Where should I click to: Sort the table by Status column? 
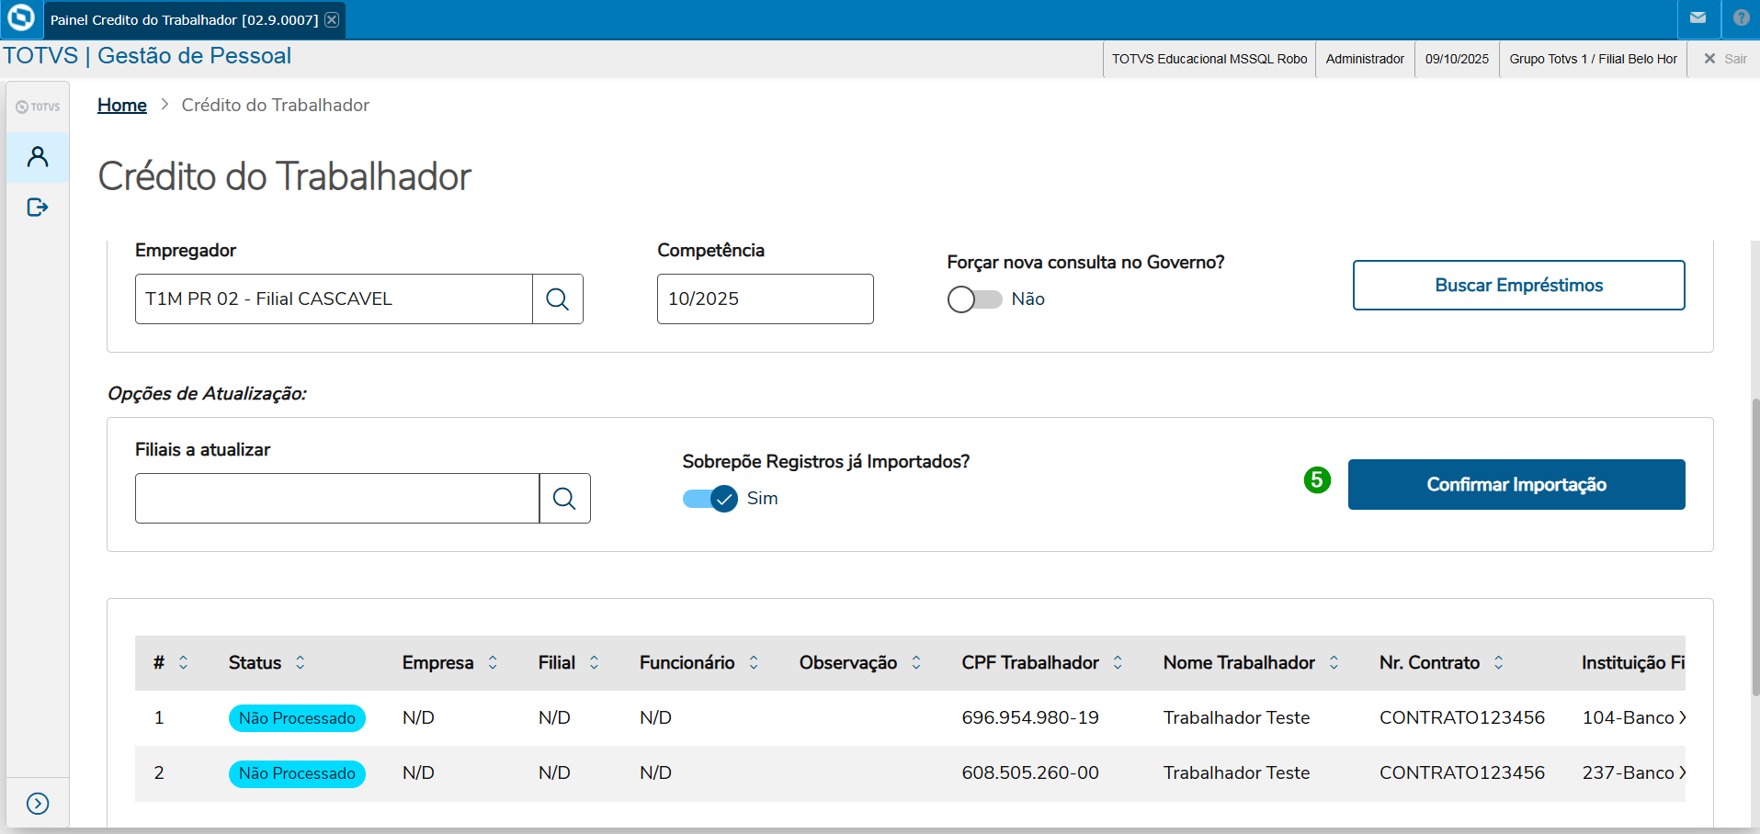coord(301,663)
